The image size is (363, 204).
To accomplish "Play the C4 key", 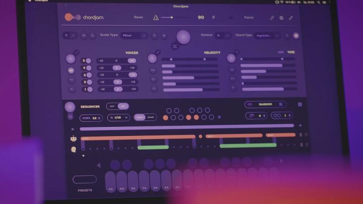I will [x=110, y=182].
